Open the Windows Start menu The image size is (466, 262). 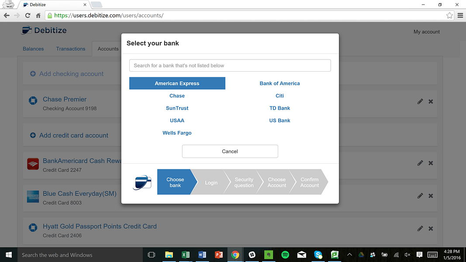pyautogui.click(x=9, y=255)
